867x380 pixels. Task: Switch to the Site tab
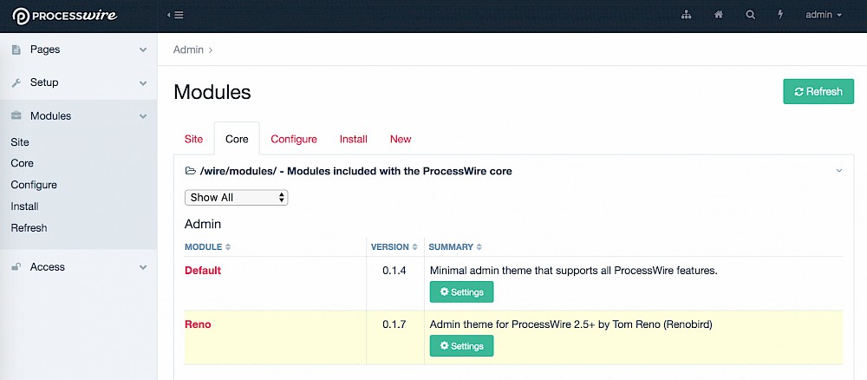pyautogui.click(x=193, y=139)
